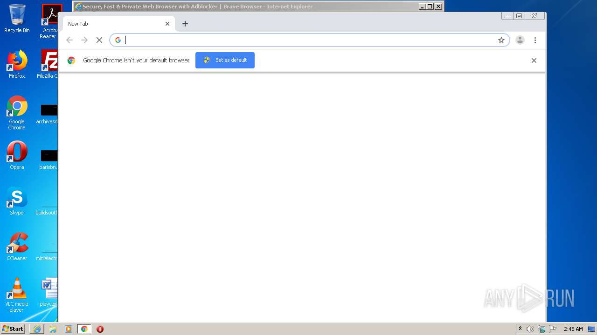This screenshot has height=335, width=597.
Task: Stop page loading with the X button
Action: (x=99, y=40)
